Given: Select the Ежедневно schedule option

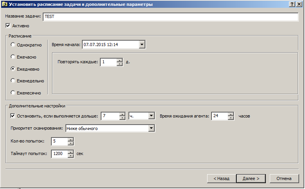Looking at the screenshot, I should (x=13, y=69).
